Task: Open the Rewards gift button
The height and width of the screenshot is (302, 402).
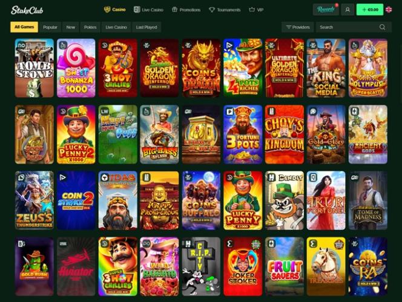Action: point(326,10)
